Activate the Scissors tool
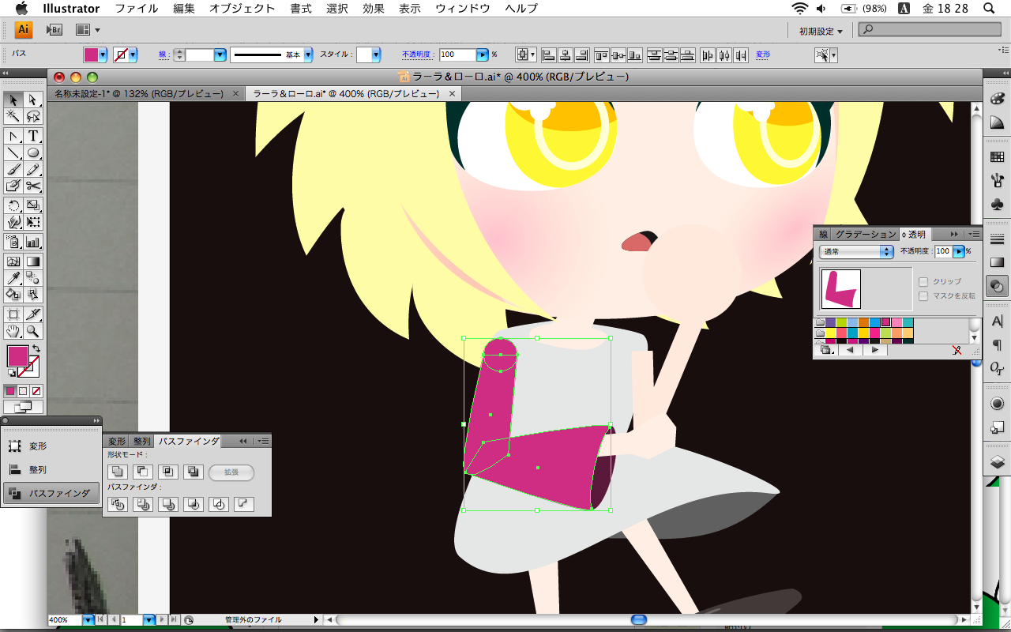 pyautogui.click(x=33, y=186)
